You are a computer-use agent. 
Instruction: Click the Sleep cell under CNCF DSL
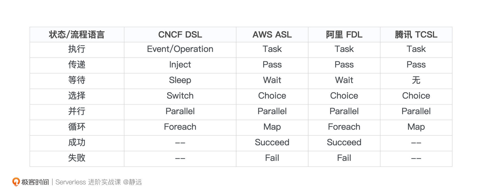pos(180,80)
